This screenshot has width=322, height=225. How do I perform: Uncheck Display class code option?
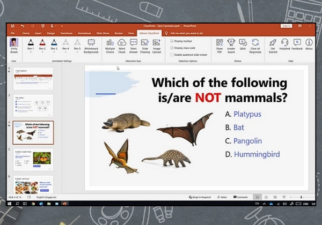(x=172, y=48)
